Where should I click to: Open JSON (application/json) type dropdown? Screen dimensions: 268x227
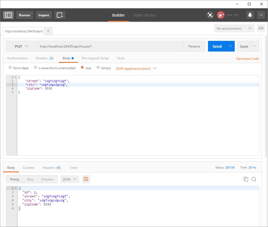[136, 68]
